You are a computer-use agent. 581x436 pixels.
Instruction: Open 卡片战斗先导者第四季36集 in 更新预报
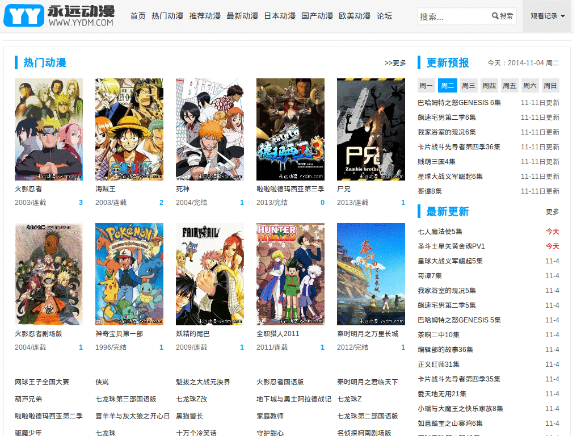pos(459,147)
